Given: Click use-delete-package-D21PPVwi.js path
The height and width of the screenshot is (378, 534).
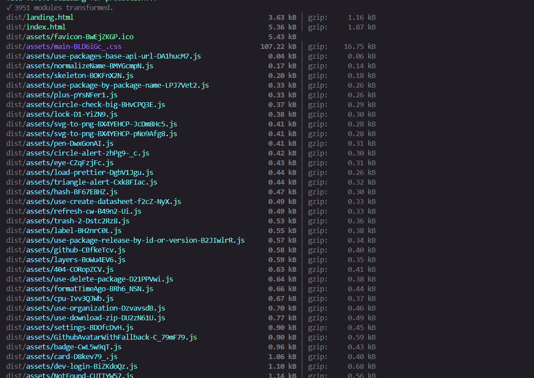Looking at the screenshot, I should coord(90,279).
